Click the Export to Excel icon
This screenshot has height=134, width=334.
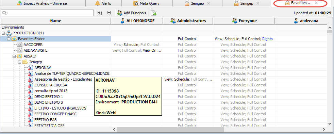pos(154,13)
